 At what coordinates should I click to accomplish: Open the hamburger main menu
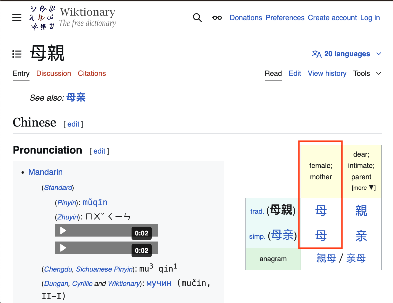(x=17, y=18)
